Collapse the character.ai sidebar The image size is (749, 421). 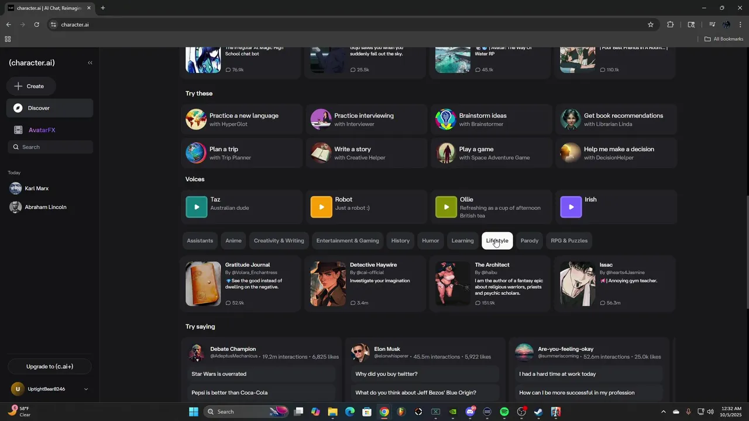click(90, 63)
